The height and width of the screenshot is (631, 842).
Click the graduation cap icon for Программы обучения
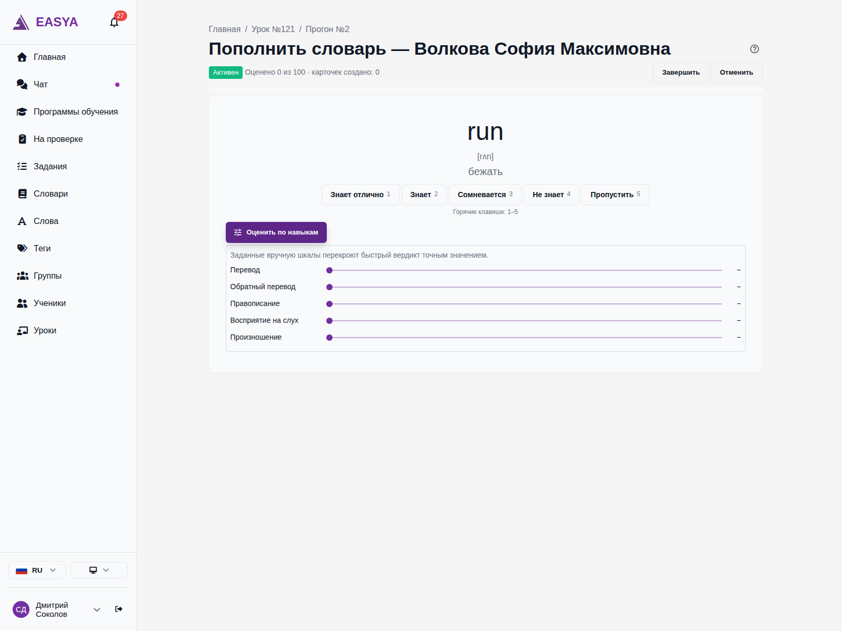point(22,111)
